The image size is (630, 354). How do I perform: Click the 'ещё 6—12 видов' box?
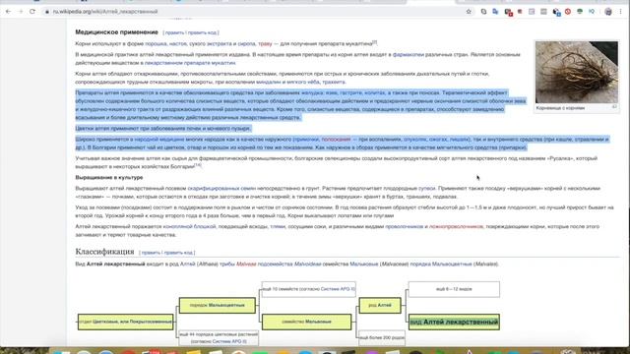(x=454, y=289)
